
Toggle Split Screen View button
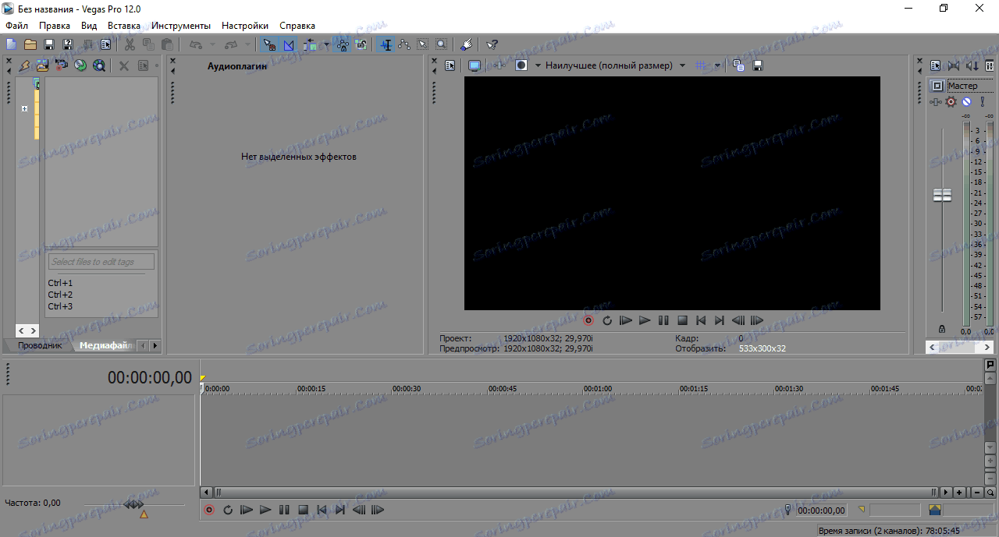pos(521,65)
